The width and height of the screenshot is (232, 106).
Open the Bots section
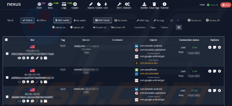(50, 6)
